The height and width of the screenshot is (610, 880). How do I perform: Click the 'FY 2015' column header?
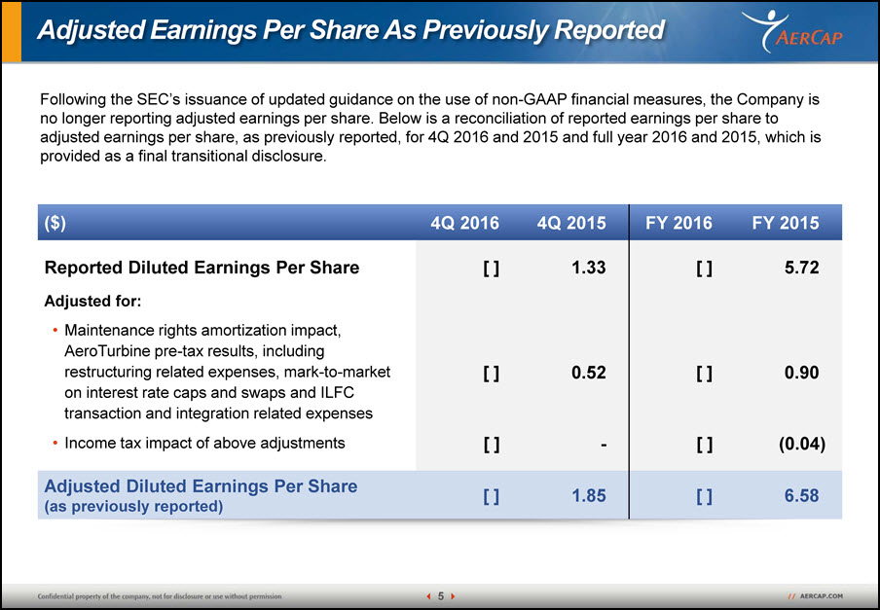[786, 223]
